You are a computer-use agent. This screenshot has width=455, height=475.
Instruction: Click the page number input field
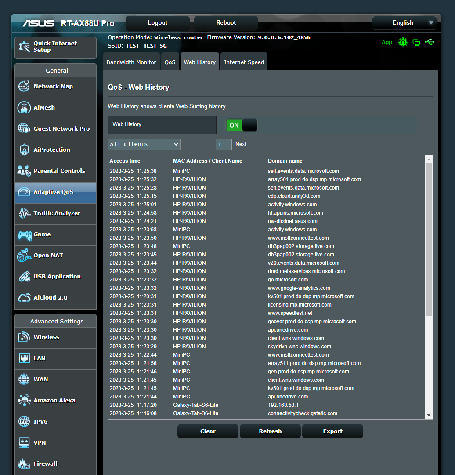click(x=224, y=144)
